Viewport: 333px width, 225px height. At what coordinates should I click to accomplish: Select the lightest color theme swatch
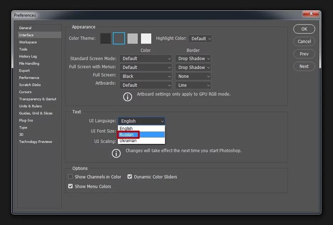click(x=146, y=38)
